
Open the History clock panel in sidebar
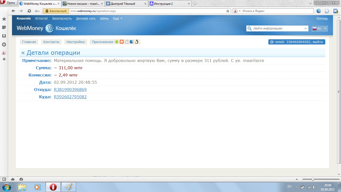pyautogui.click(x=4, y=44)
